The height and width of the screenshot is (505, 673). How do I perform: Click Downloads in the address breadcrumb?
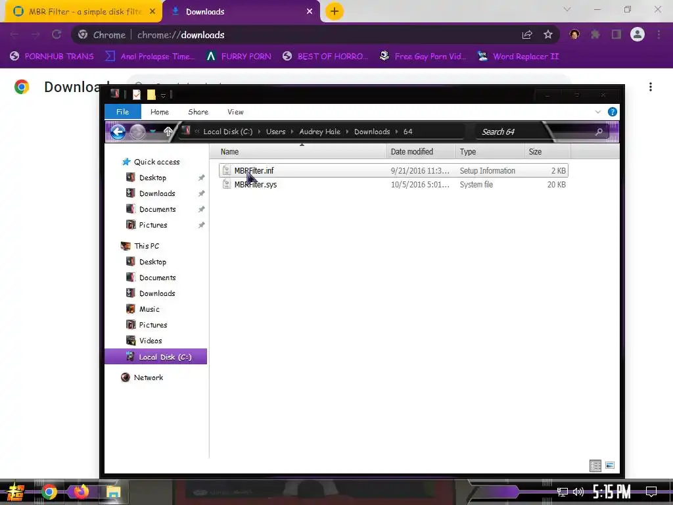point(372,132)
